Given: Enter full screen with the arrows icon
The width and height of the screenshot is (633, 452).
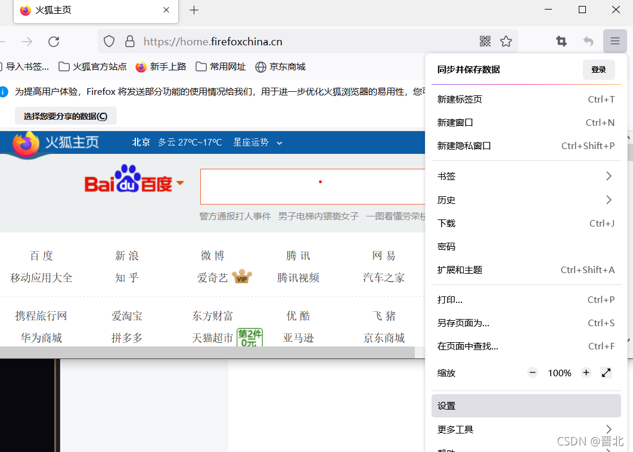Looking at the screenshot, I should [x=606, y=373].
